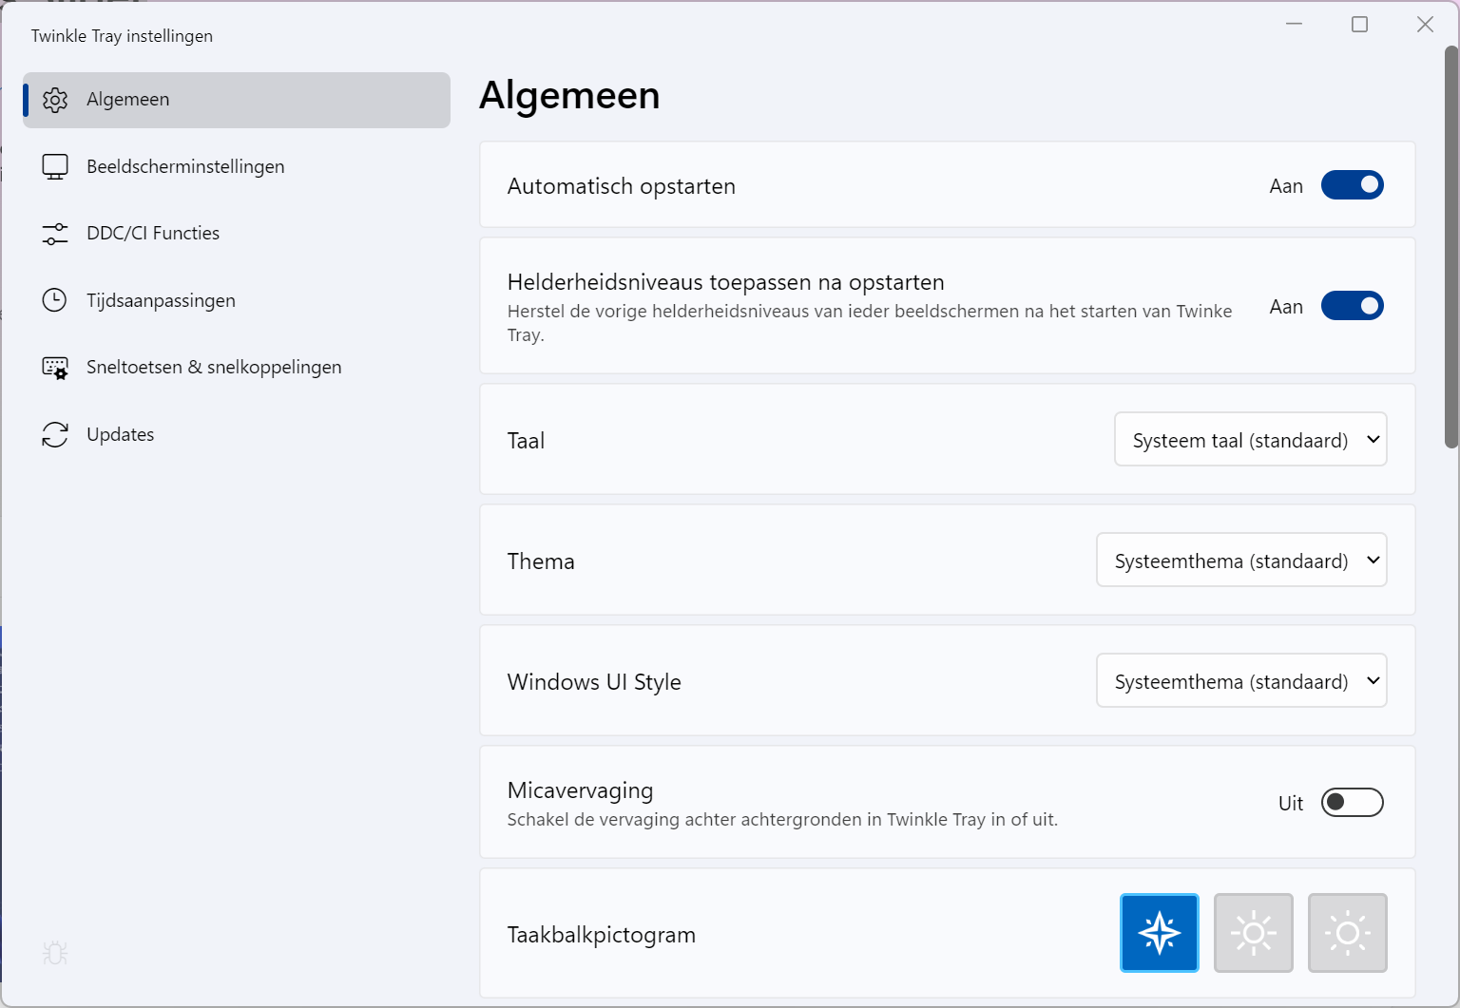Open DDC/CI Functies via its sliders icon

[55, 233]
